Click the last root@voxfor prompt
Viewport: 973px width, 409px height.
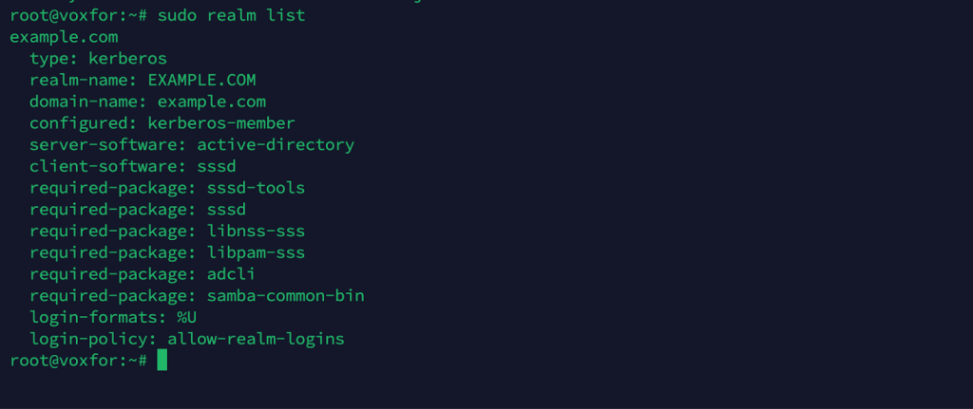point(79,360)
